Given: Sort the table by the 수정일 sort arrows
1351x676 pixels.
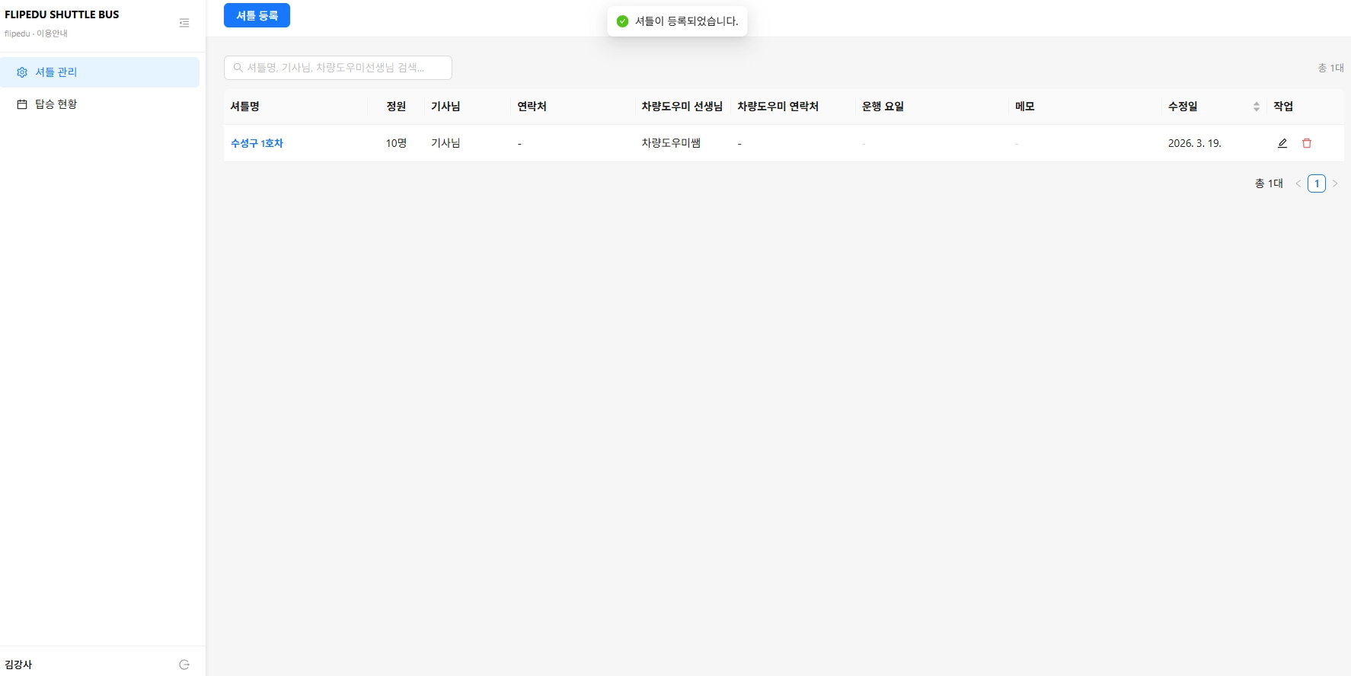Looking at the screenshot, I should (x=1257, y=107).
